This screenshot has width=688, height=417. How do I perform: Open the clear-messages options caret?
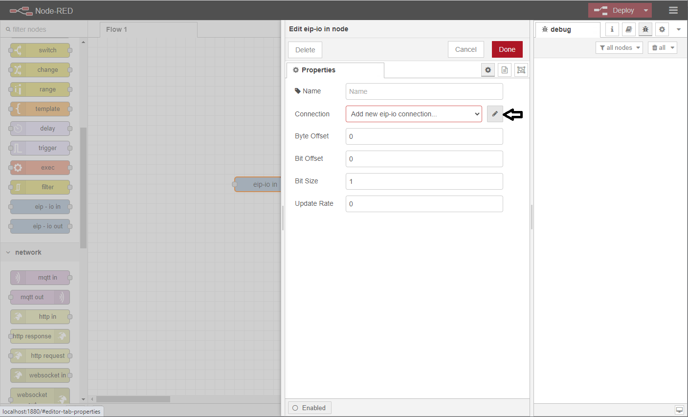tap(673, 47)
